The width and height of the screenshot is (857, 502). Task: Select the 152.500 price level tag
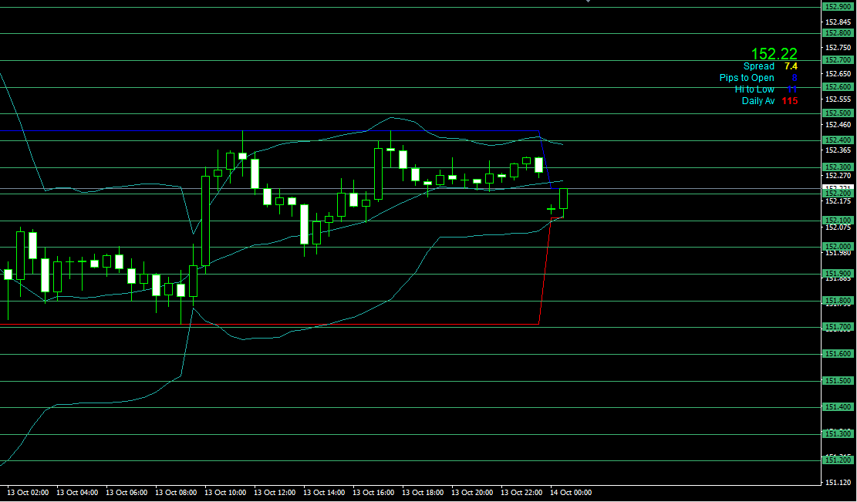click(838, 113)
